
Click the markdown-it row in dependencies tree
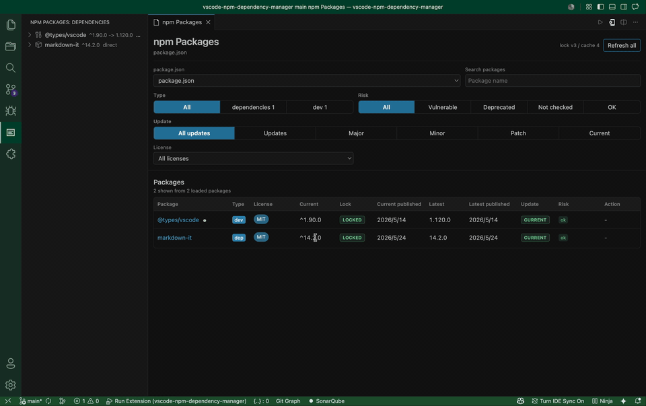point(85,45)
